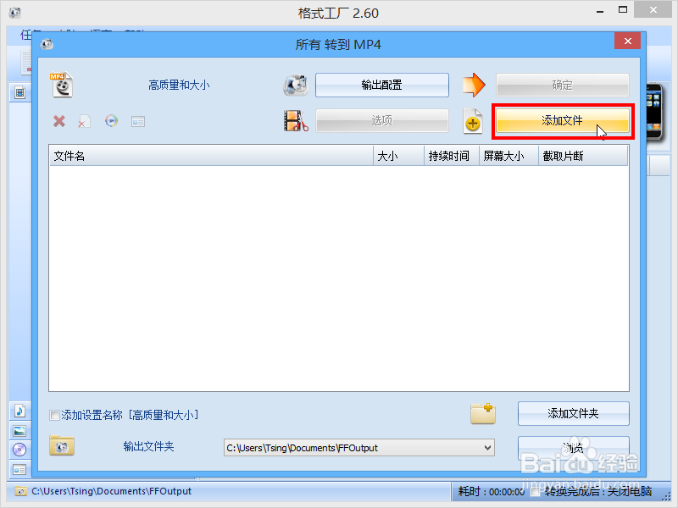Click the MP4 format file icon
Screen dimensions: 678x508
[61, 85]
